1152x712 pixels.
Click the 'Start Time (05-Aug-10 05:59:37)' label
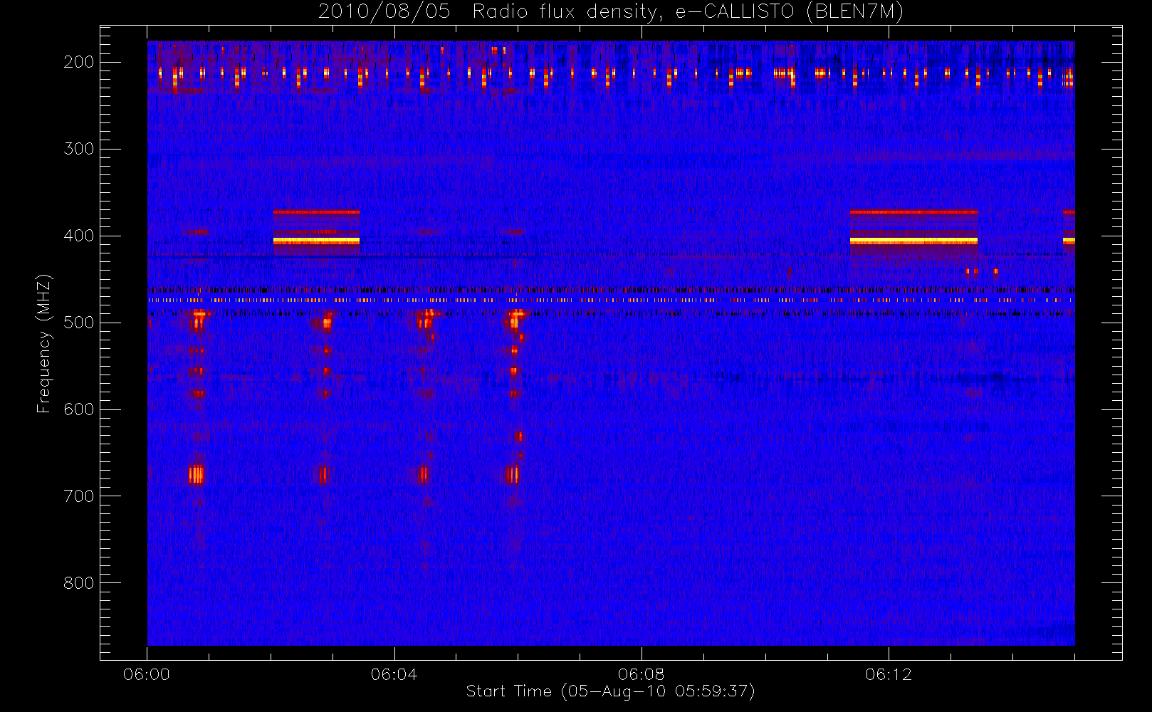610,691
